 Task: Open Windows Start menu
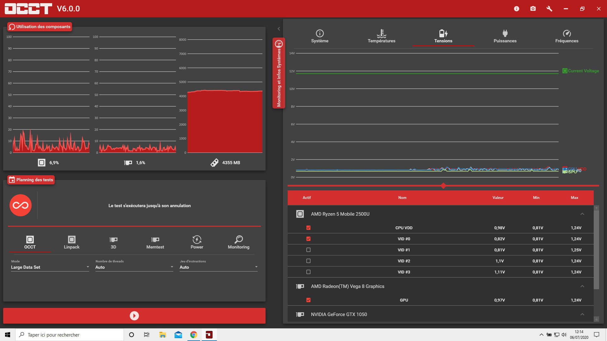point(8,335)
